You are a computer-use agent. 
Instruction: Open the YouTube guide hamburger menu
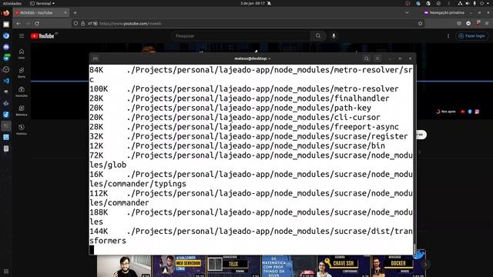click(22, 36)
